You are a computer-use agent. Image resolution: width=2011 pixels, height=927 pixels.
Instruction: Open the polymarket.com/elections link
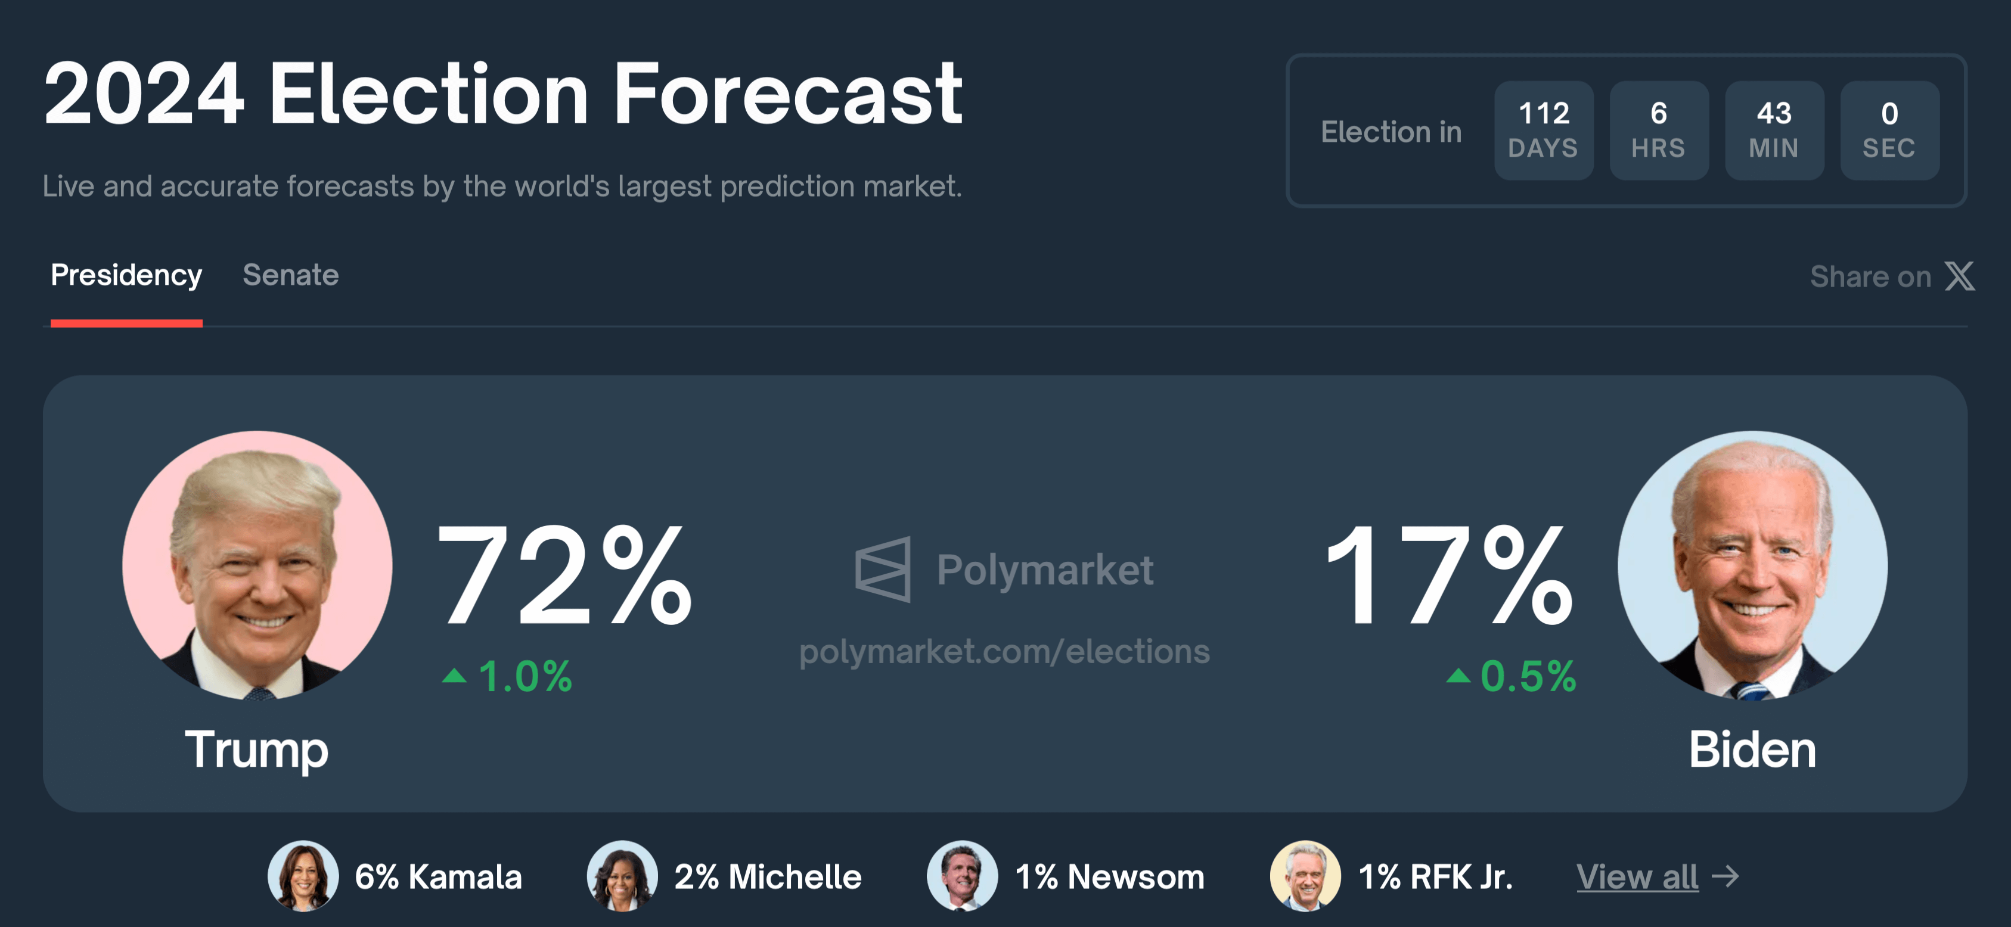1005,652
